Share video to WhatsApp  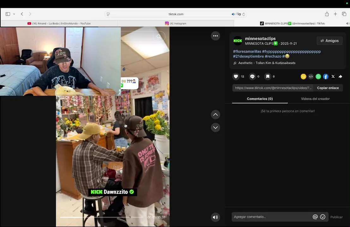(318, 77)
